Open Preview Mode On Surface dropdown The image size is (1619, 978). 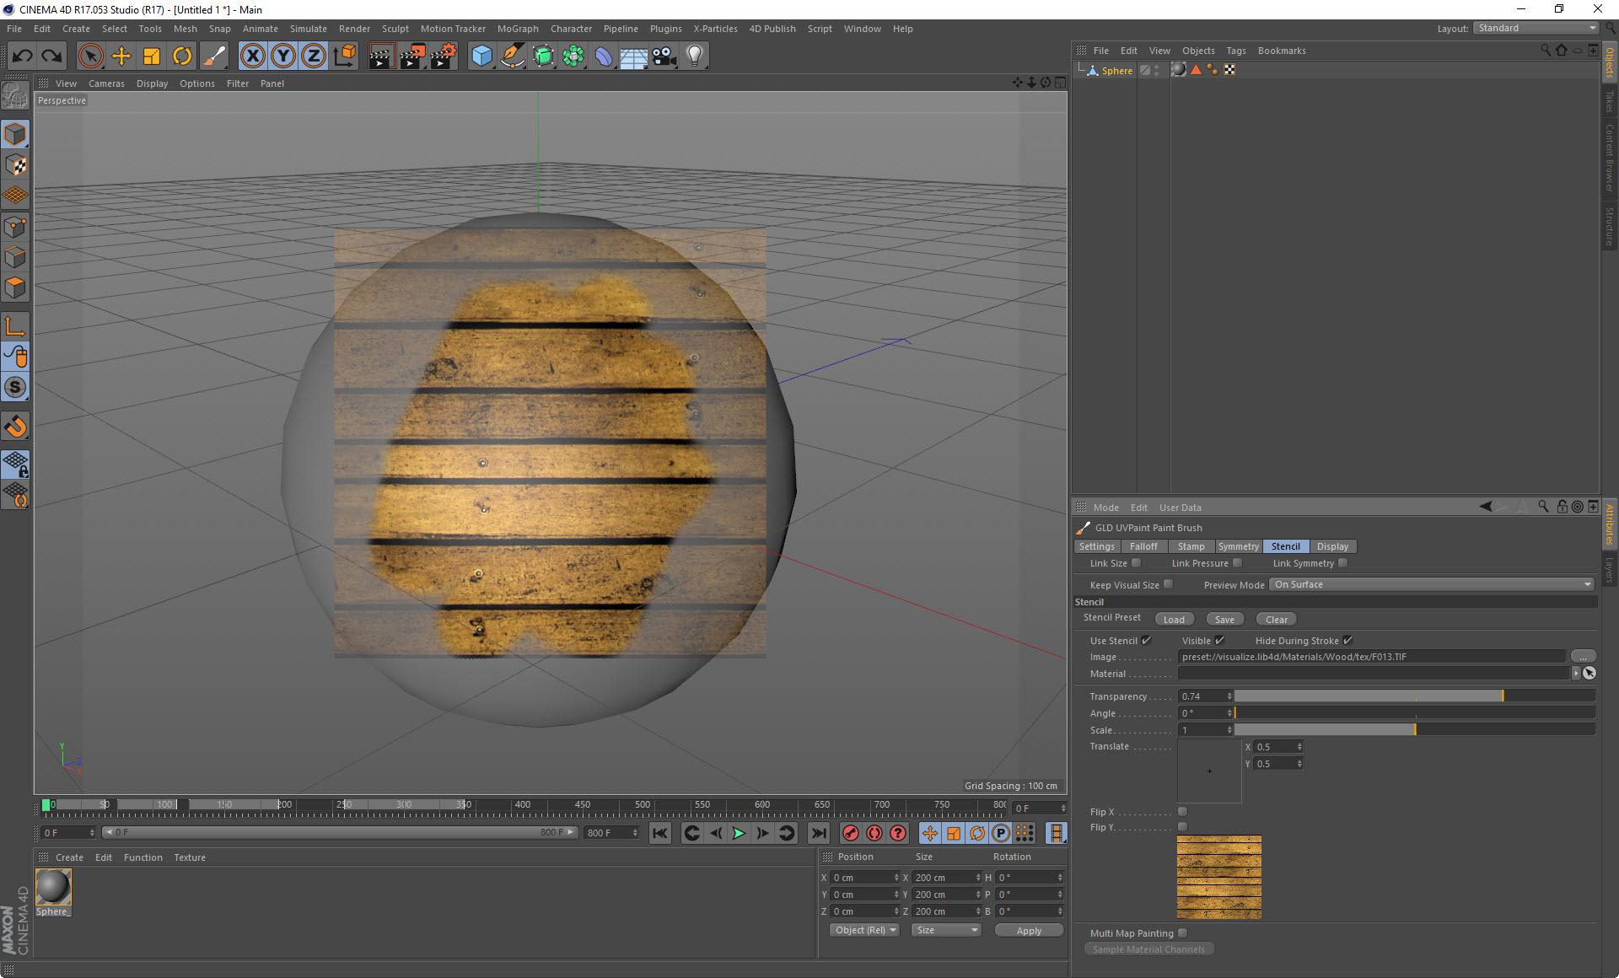(1432, 584)
